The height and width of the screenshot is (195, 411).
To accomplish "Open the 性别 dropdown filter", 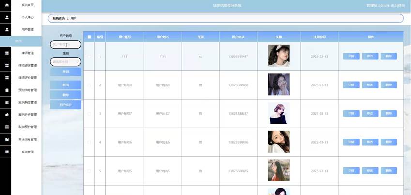I will click(65, 62).
